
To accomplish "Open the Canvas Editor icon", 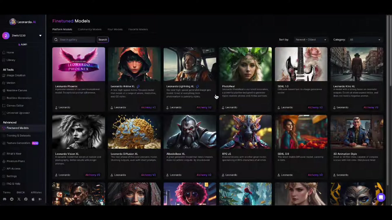I will tap(4, 106).
